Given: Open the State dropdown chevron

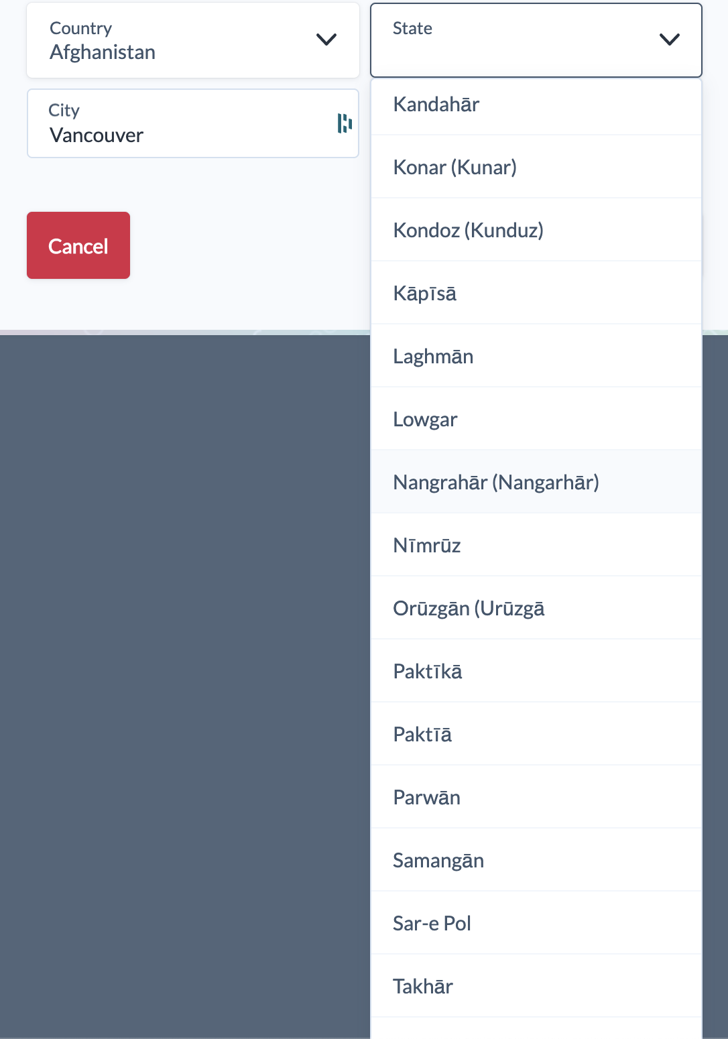Looking at the screenshot, I should [668, 40].
